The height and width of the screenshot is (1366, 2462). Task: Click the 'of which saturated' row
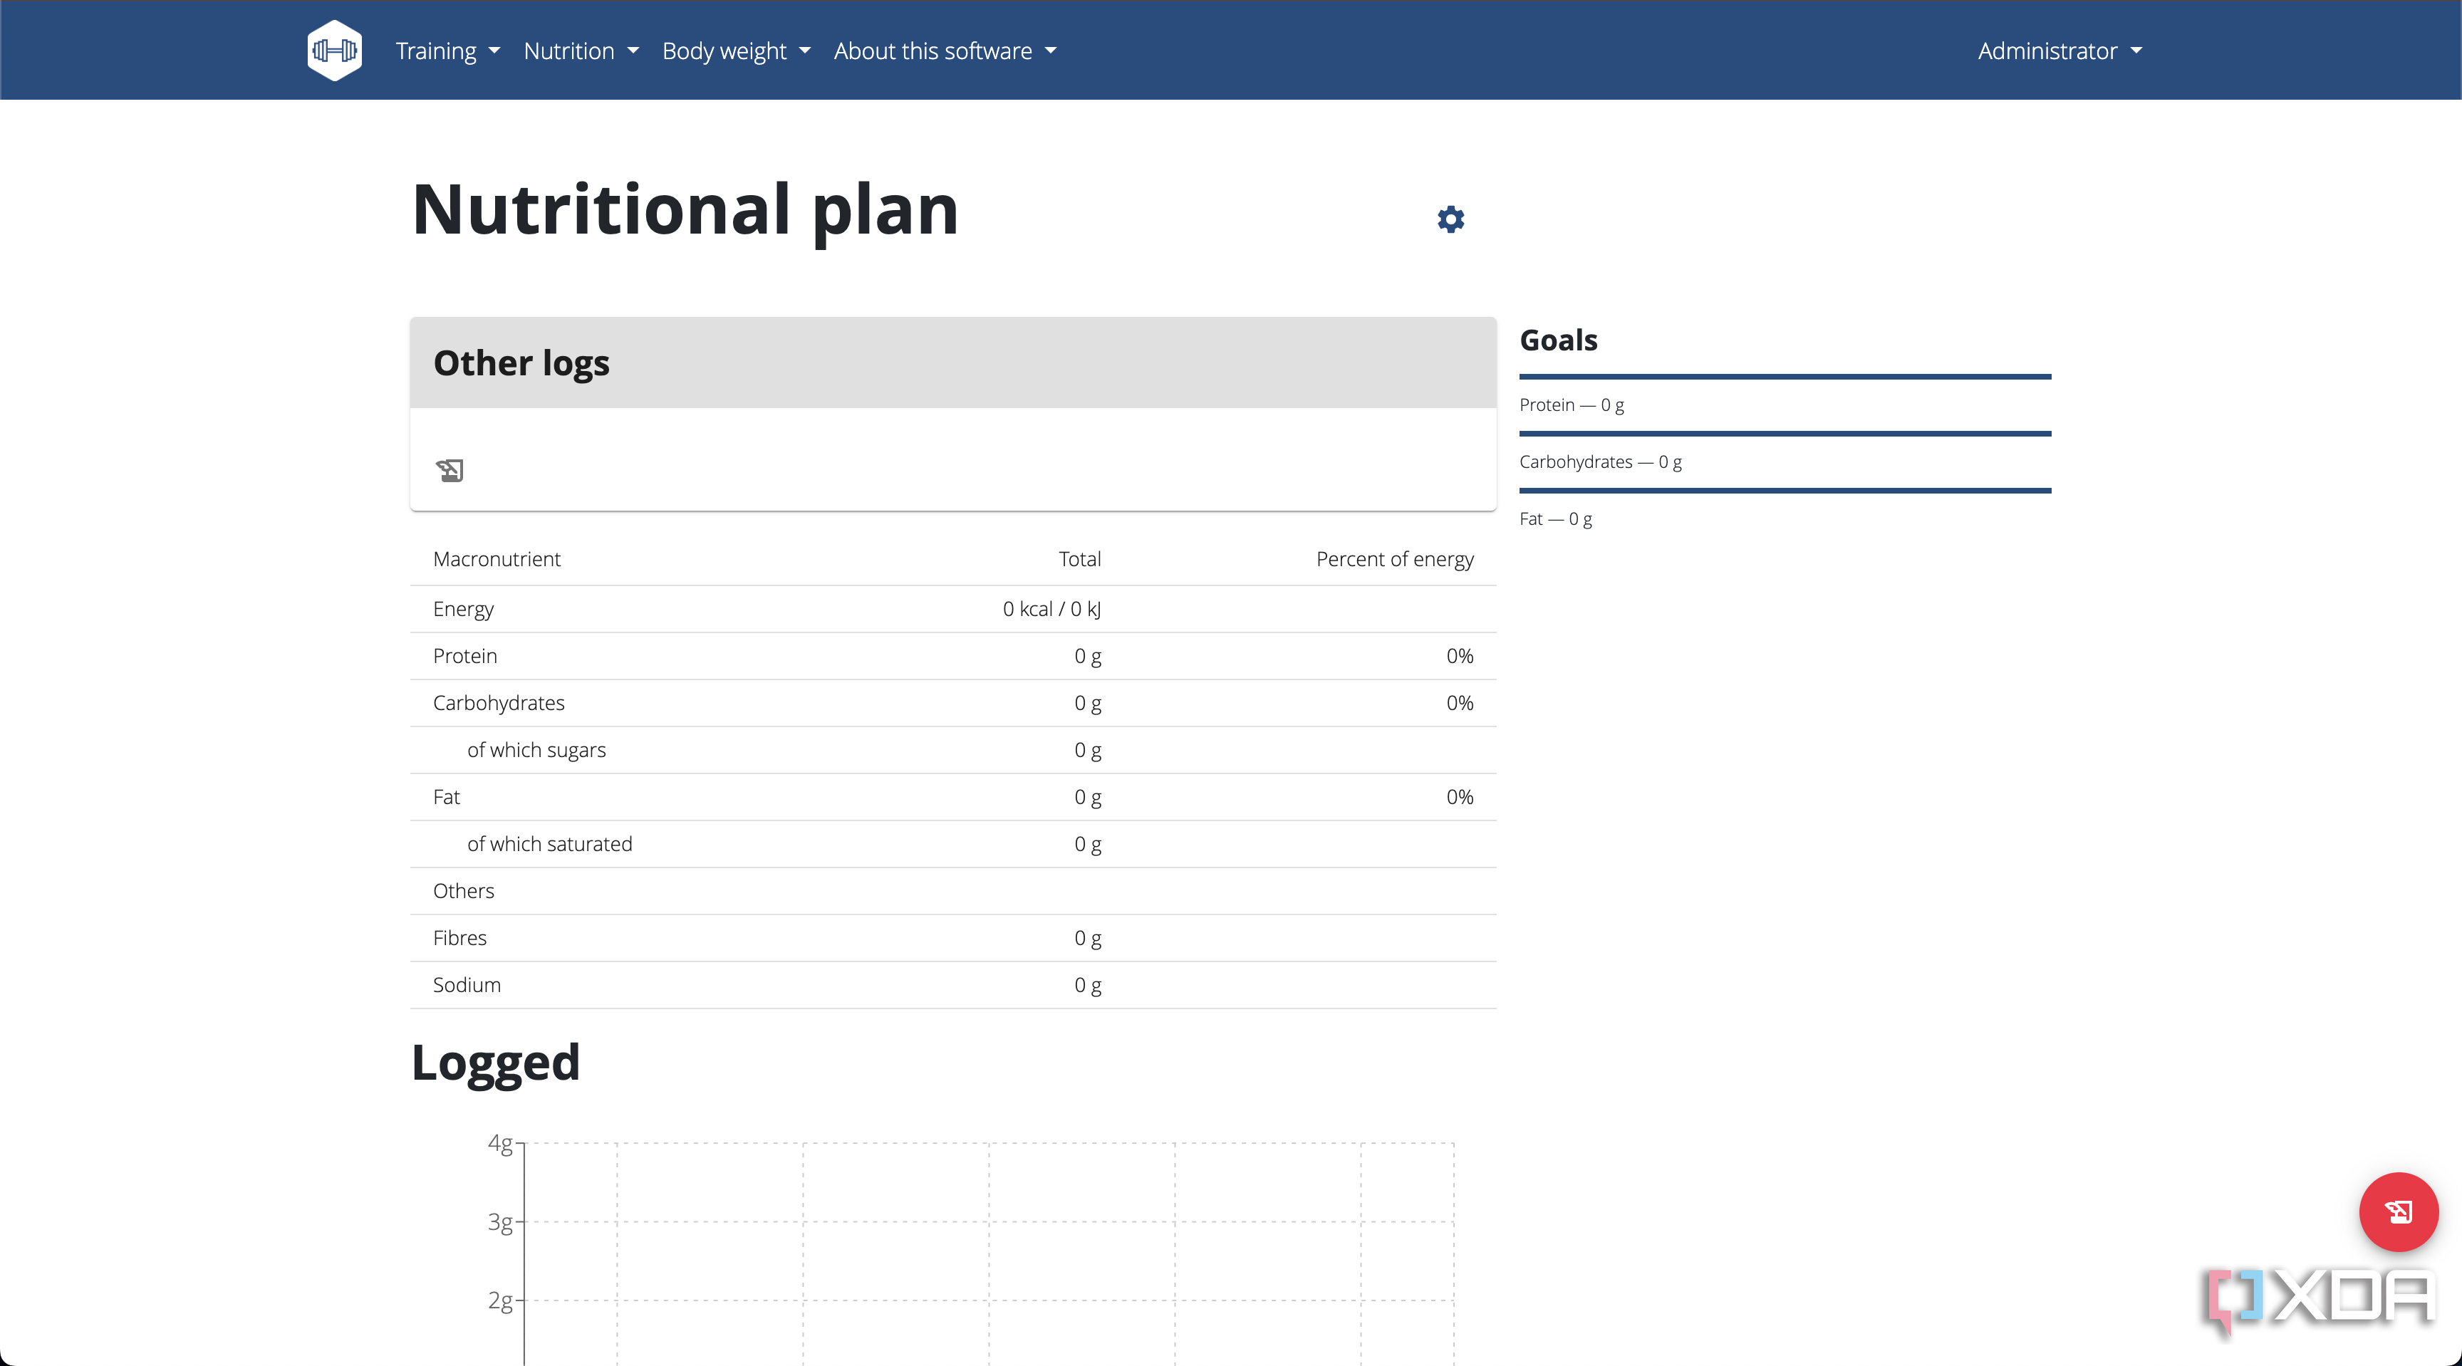(x=953, y=843)
